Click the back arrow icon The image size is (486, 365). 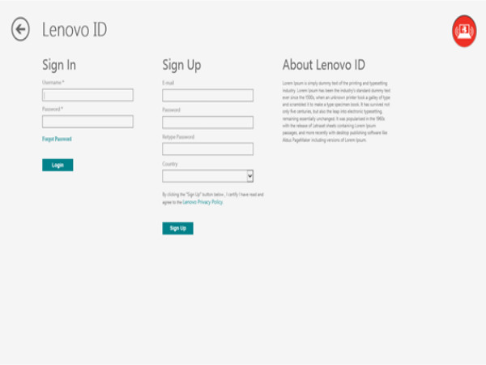pos(20,30)
